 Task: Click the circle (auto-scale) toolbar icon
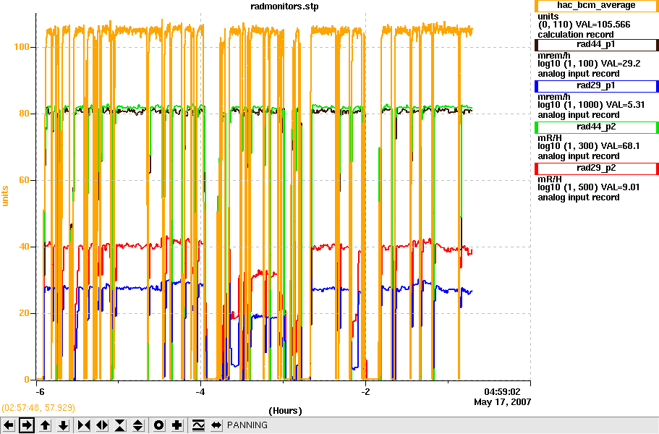[x=159, y=425]
